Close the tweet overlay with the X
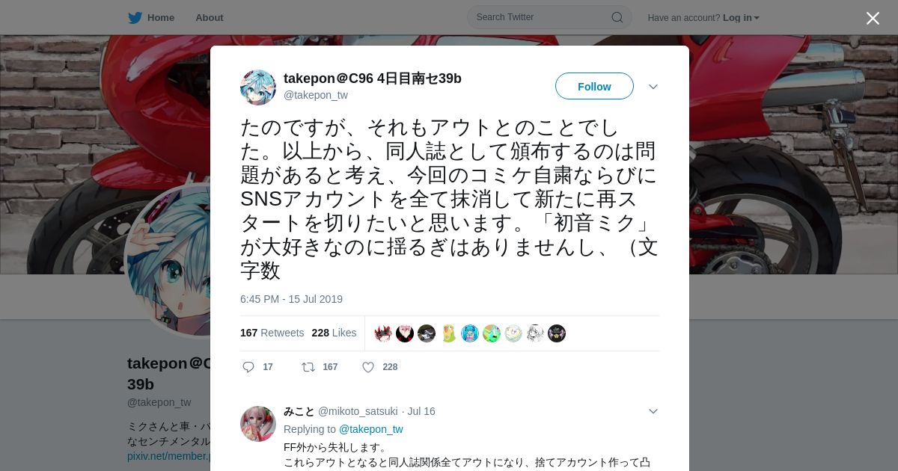 coord(873,18)
